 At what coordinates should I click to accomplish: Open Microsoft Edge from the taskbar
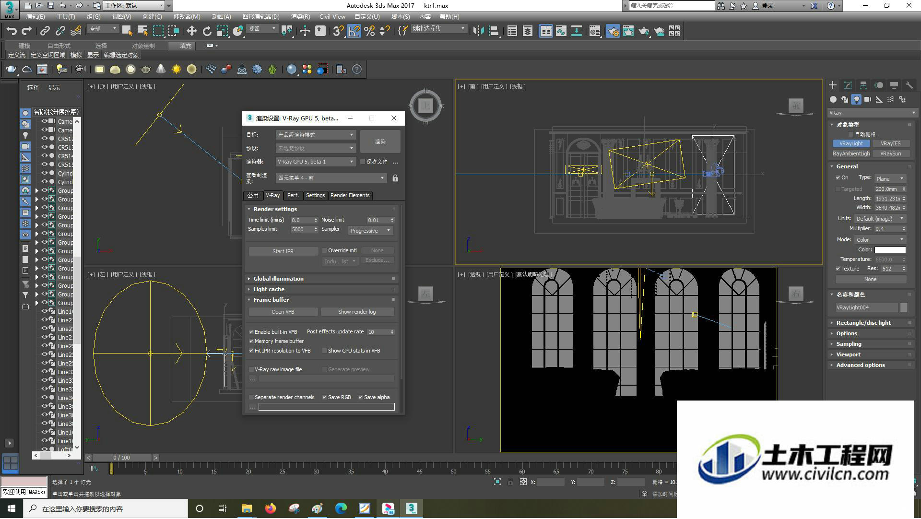point(341,508)
